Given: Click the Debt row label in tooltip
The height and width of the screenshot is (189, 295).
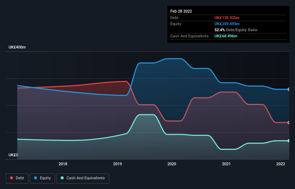Looking at the screenshot, I should click(x=174, y=18).
